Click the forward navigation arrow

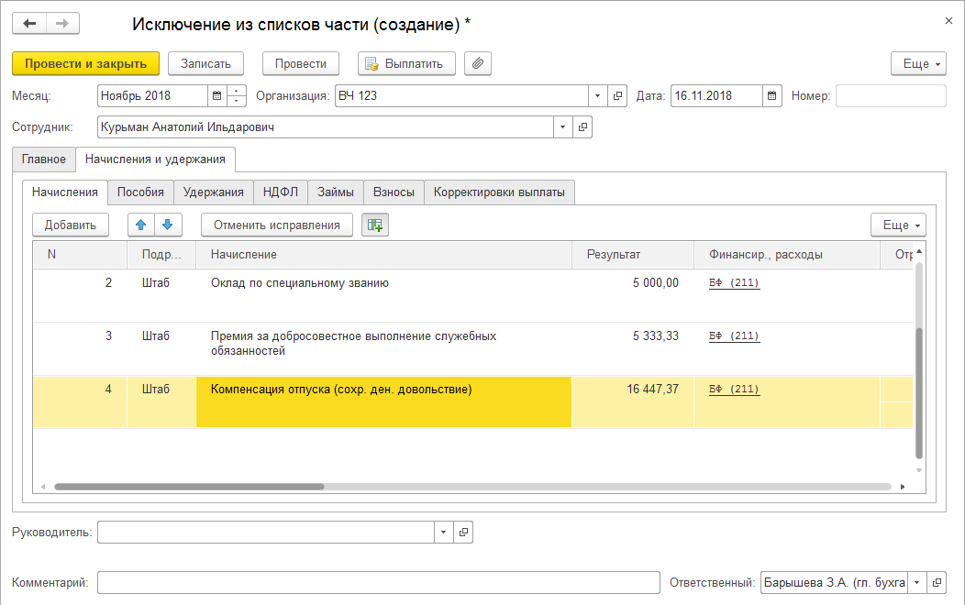tap(61, 23)
